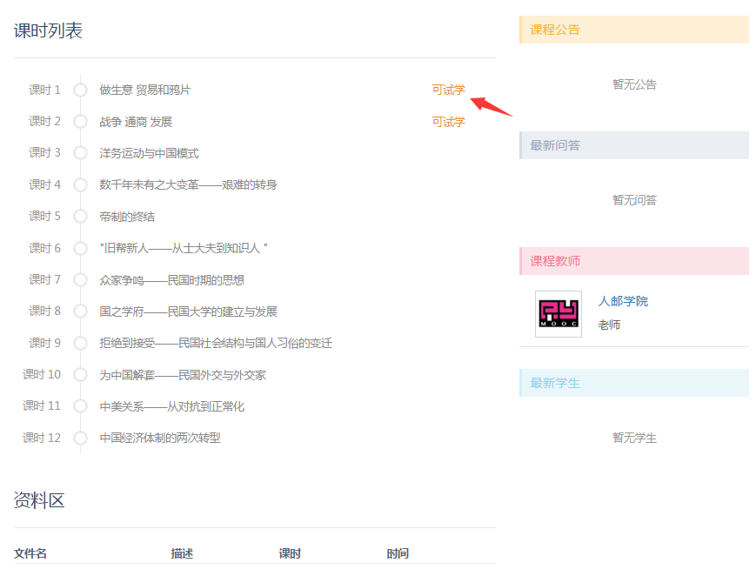Open lesson 众家争鸣——民国时期的思想
This screenshot has width=756, height=576.
(x=171, y=280)
